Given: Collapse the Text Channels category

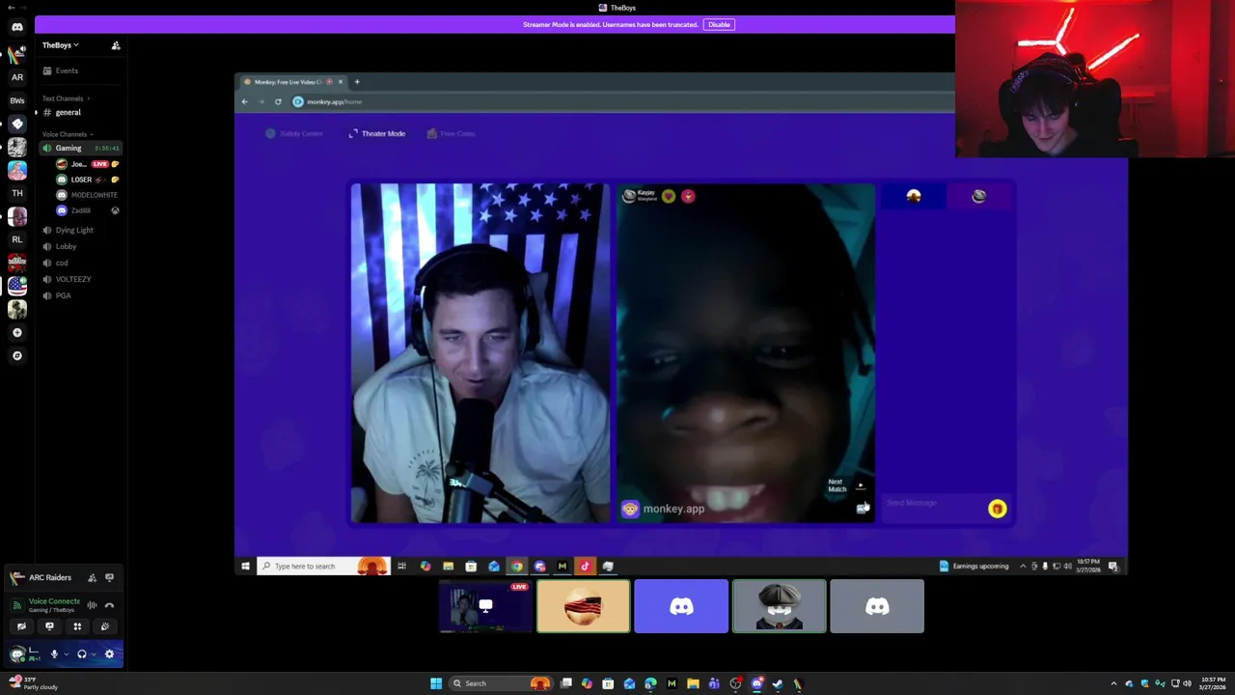Looking at the screenshot, I should (x=66, y=98).
